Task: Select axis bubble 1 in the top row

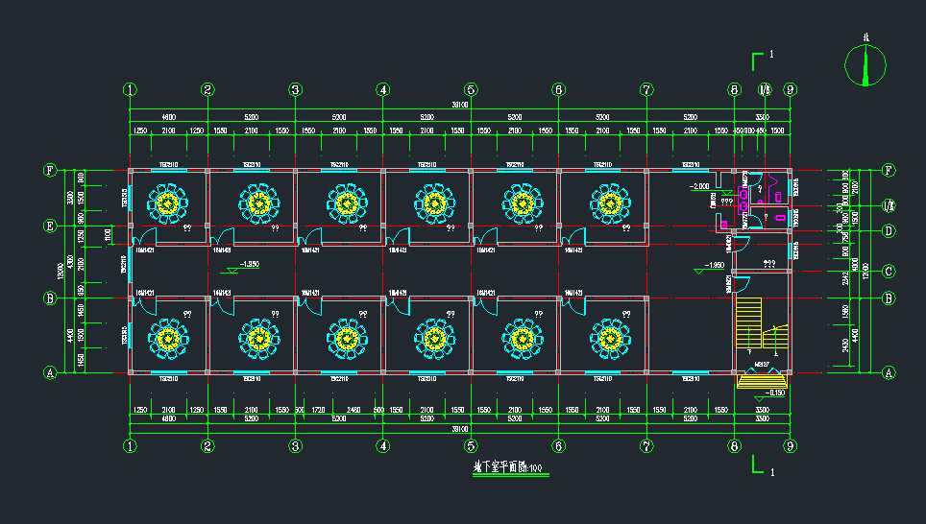Action: click(x=130, y=89)
